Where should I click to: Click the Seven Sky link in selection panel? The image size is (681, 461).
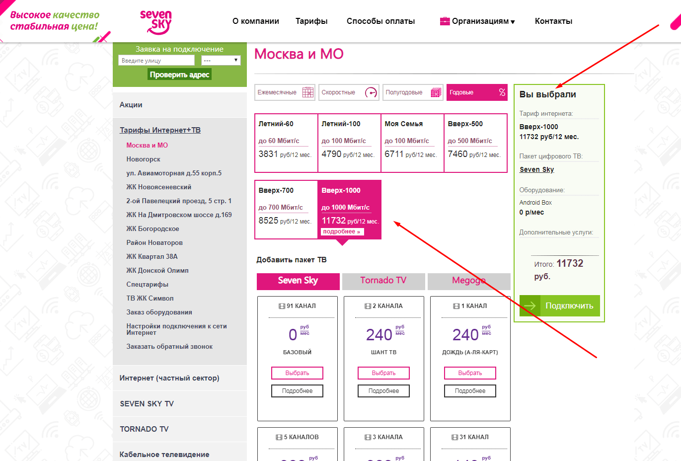537,169
